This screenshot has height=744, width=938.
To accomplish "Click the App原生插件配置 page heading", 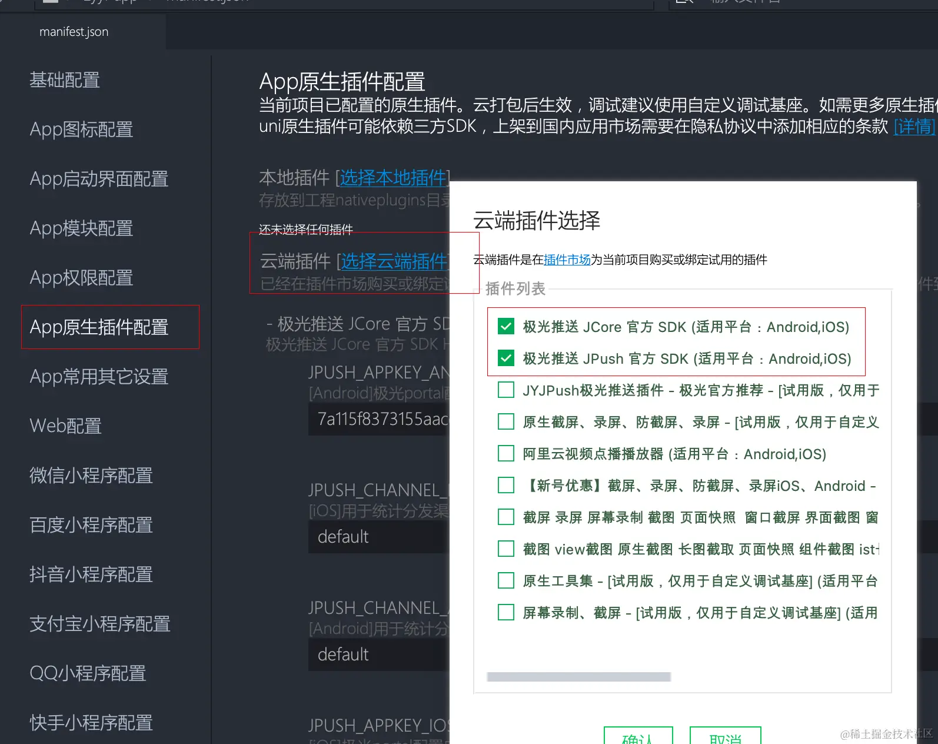I will (x=342, y=82).
